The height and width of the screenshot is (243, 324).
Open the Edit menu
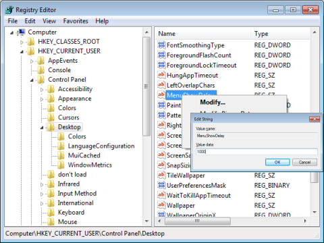(x=30, y=21)
